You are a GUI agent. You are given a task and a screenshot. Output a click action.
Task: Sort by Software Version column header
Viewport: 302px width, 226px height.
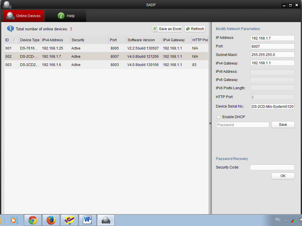(x=144, y=40)
